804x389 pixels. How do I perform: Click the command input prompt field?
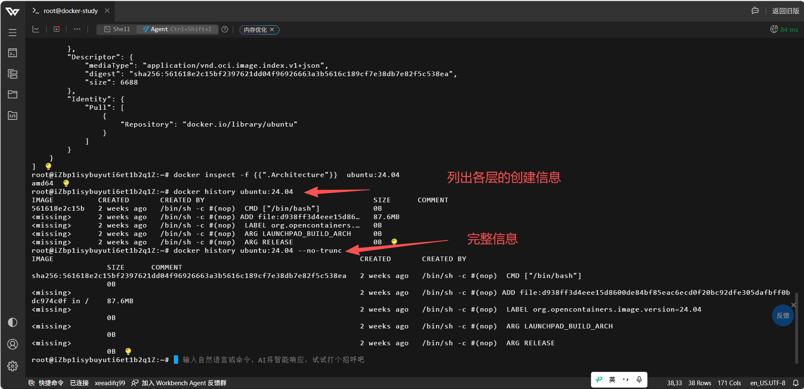(x=274, y=360)
